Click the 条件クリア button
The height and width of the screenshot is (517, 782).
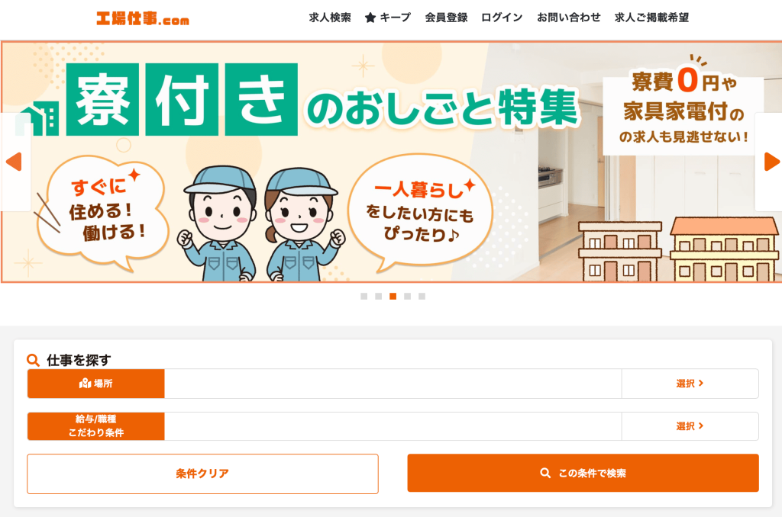point(202,474)
